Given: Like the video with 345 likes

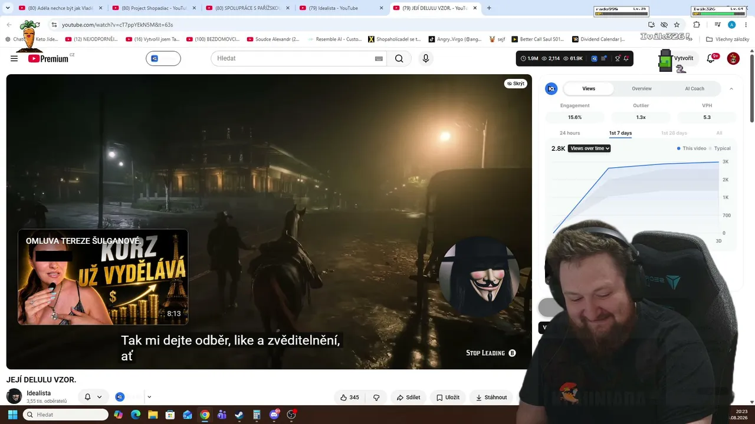Looking at the screenshot, I should pyautogui.click(x=350, y=397).
